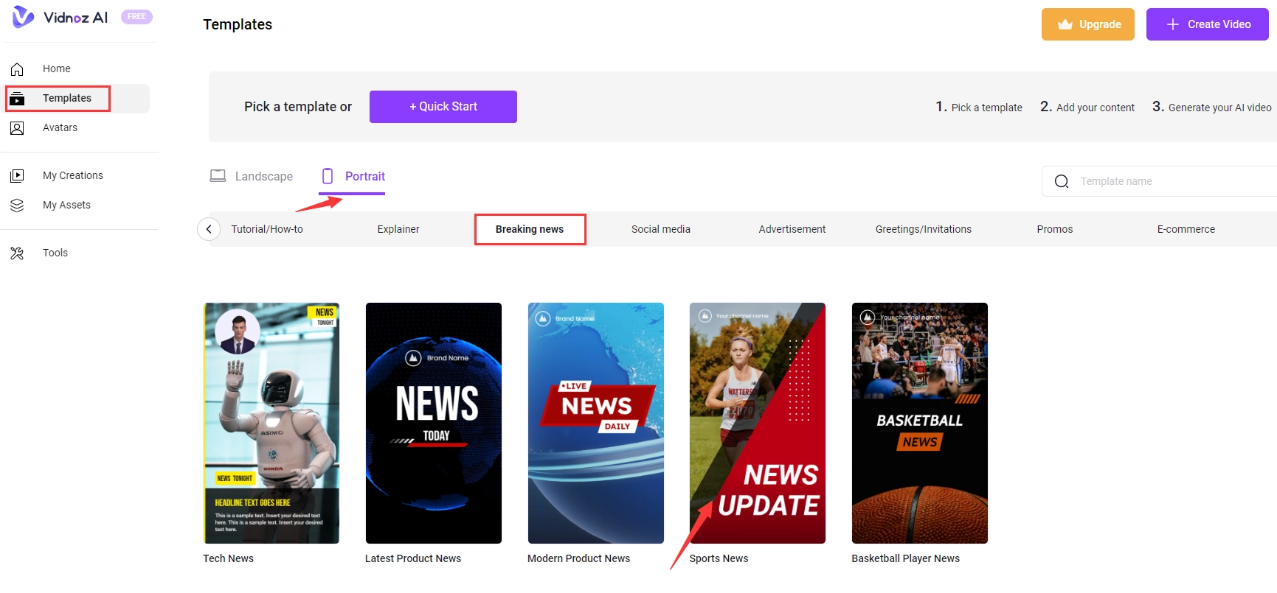Screen dimensions: 1277x593
Task: Select the Explainer category
Action: pyautogui.click(x=398, y=230)
